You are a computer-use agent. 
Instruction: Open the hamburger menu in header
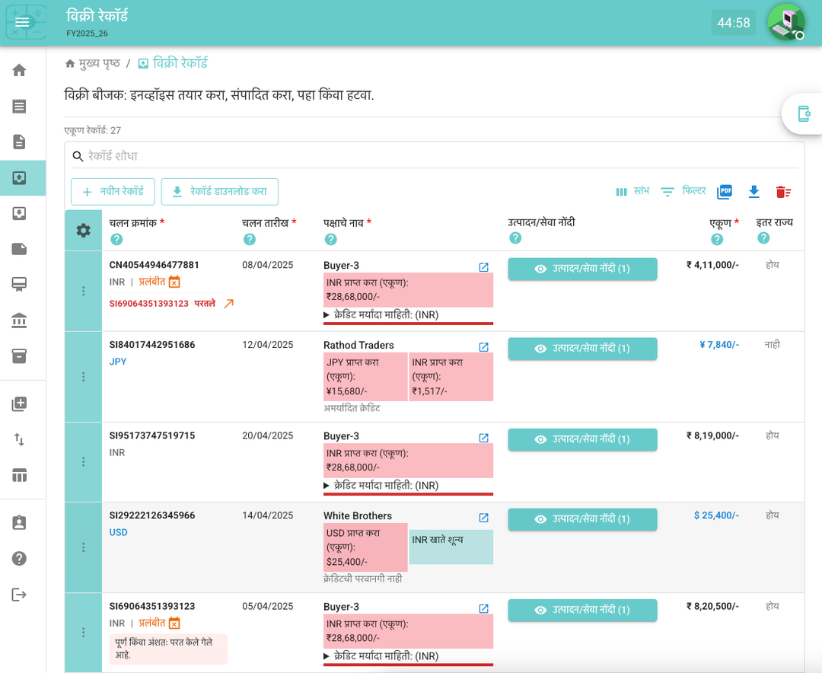(x=23, y=23)
